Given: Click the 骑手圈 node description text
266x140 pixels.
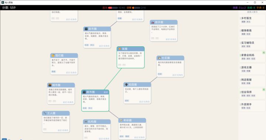Looking at the screenshot, I should point(163,29).
